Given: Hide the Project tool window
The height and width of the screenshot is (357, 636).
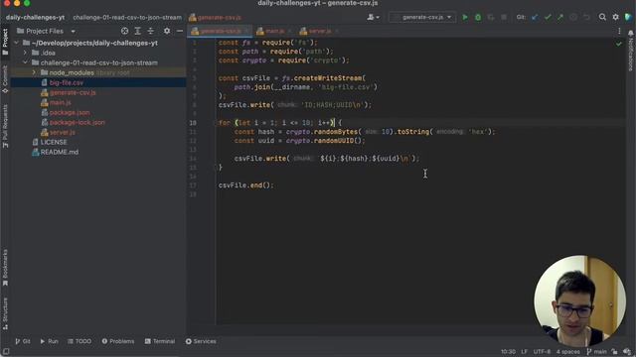Looking at the screenshot, I should pyautogui.click(x=180, y=31).
